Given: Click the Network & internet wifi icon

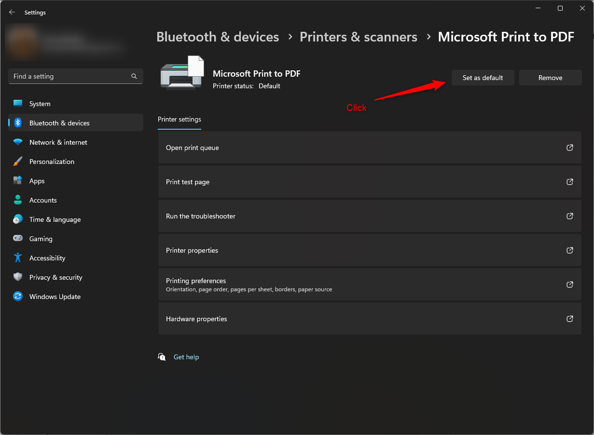Looking at the screenshot, I should [x=18, y=142].
